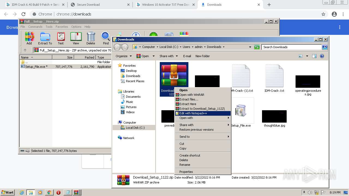Open Internet Explorer from the taskbar
The image size is (349, 196).
pyautogui.click(x=22, y=192)
